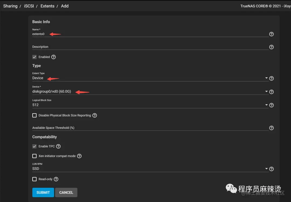The image size is (291, 202).
Task: Show help for Enable TPC
Action: (58, 146)
